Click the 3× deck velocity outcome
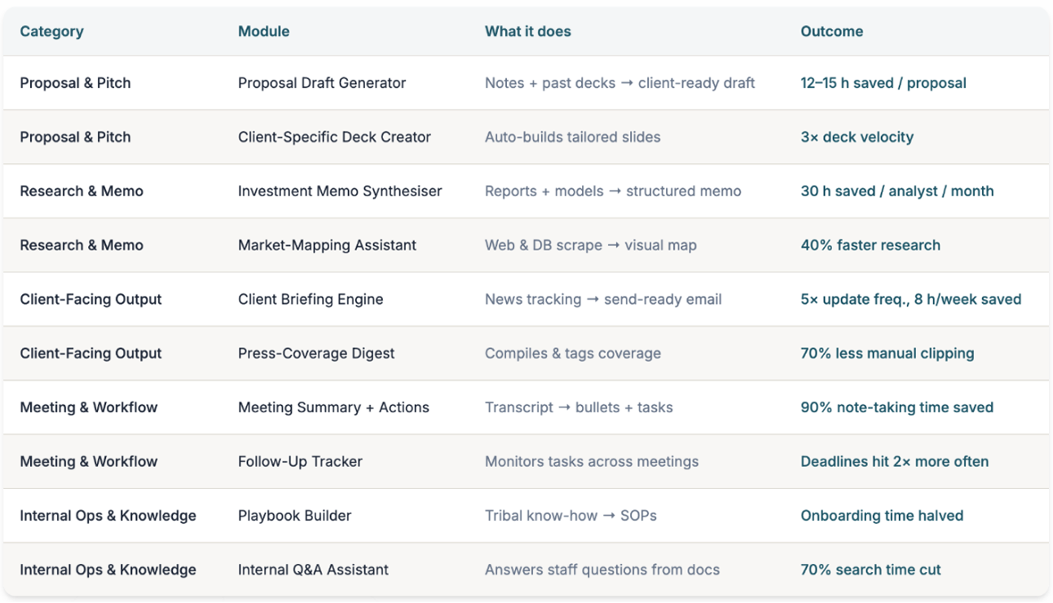The width and height of the screenshot is (1053, 603). click(857, 137)
